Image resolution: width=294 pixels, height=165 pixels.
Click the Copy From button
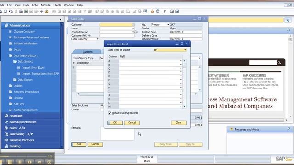click(166, 144)
